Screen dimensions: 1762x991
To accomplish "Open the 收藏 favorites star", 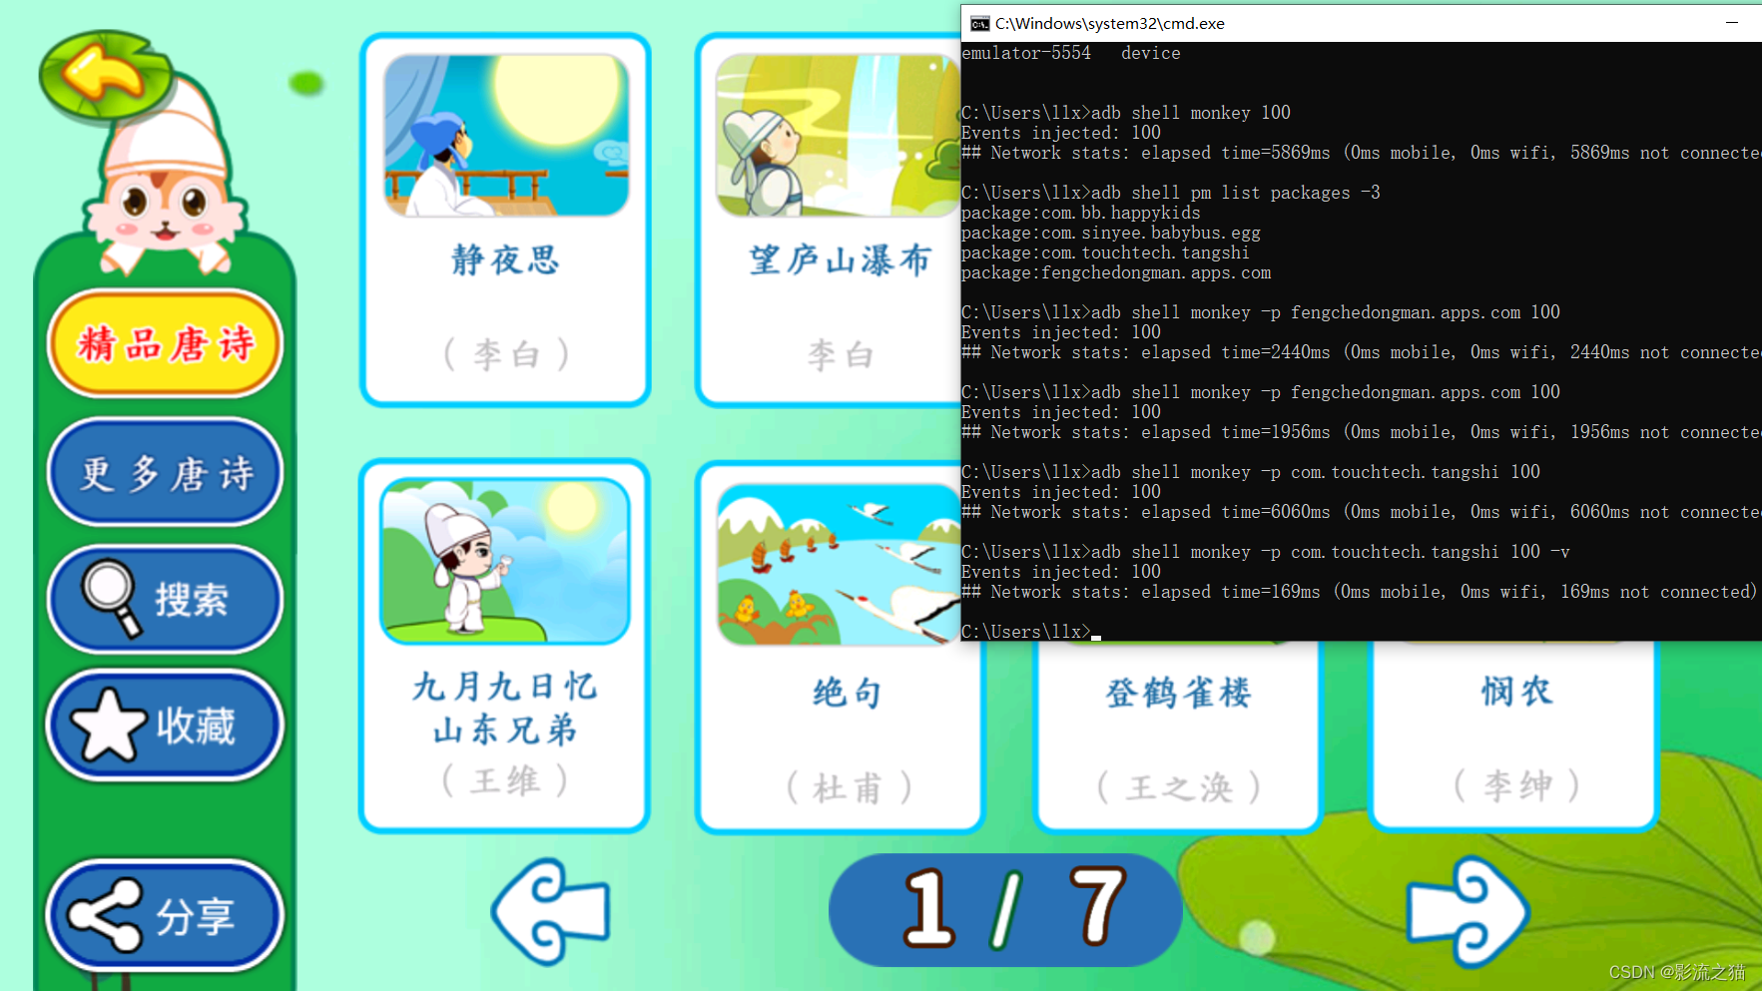I will [x=165, y=726].
